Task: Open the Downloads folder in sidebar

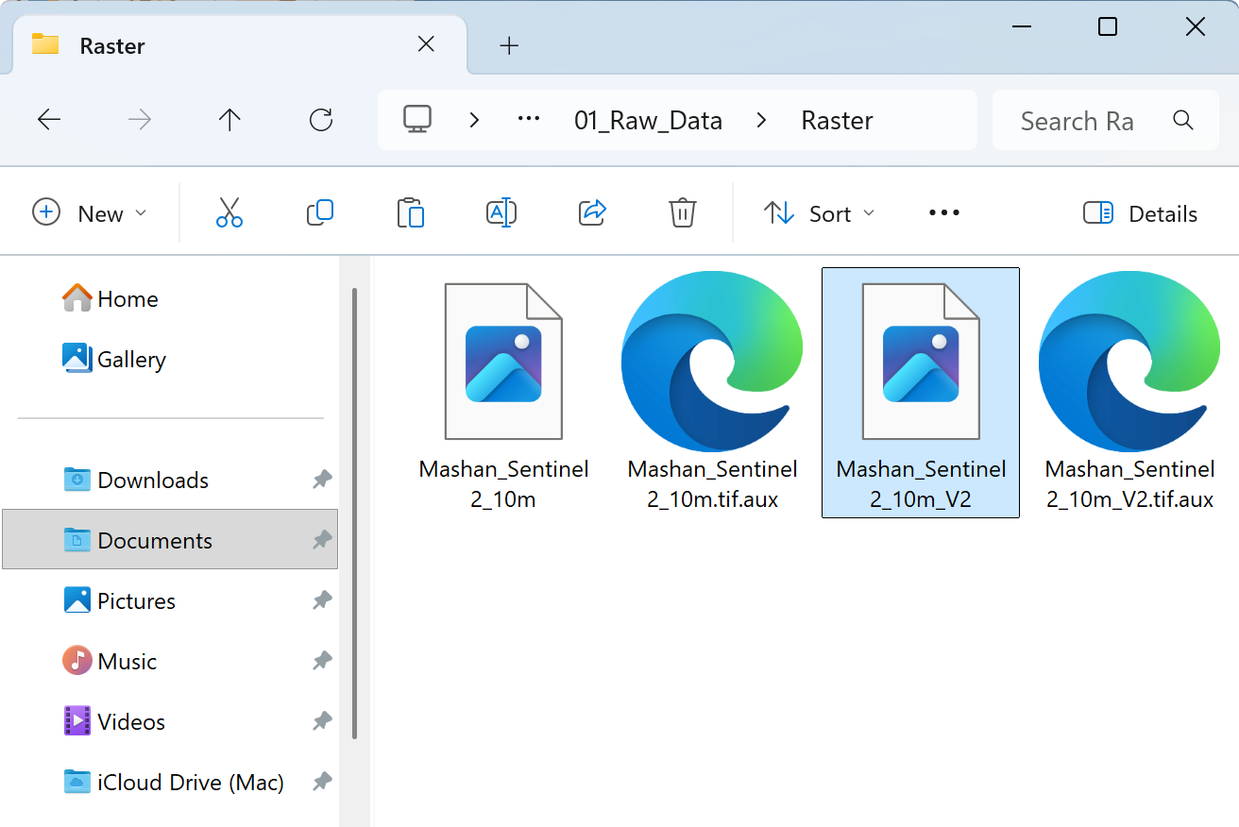Action: [170, 480]
